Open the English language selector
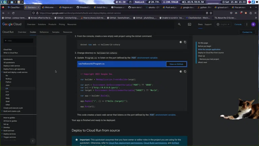259x146 pixels. 223,24
